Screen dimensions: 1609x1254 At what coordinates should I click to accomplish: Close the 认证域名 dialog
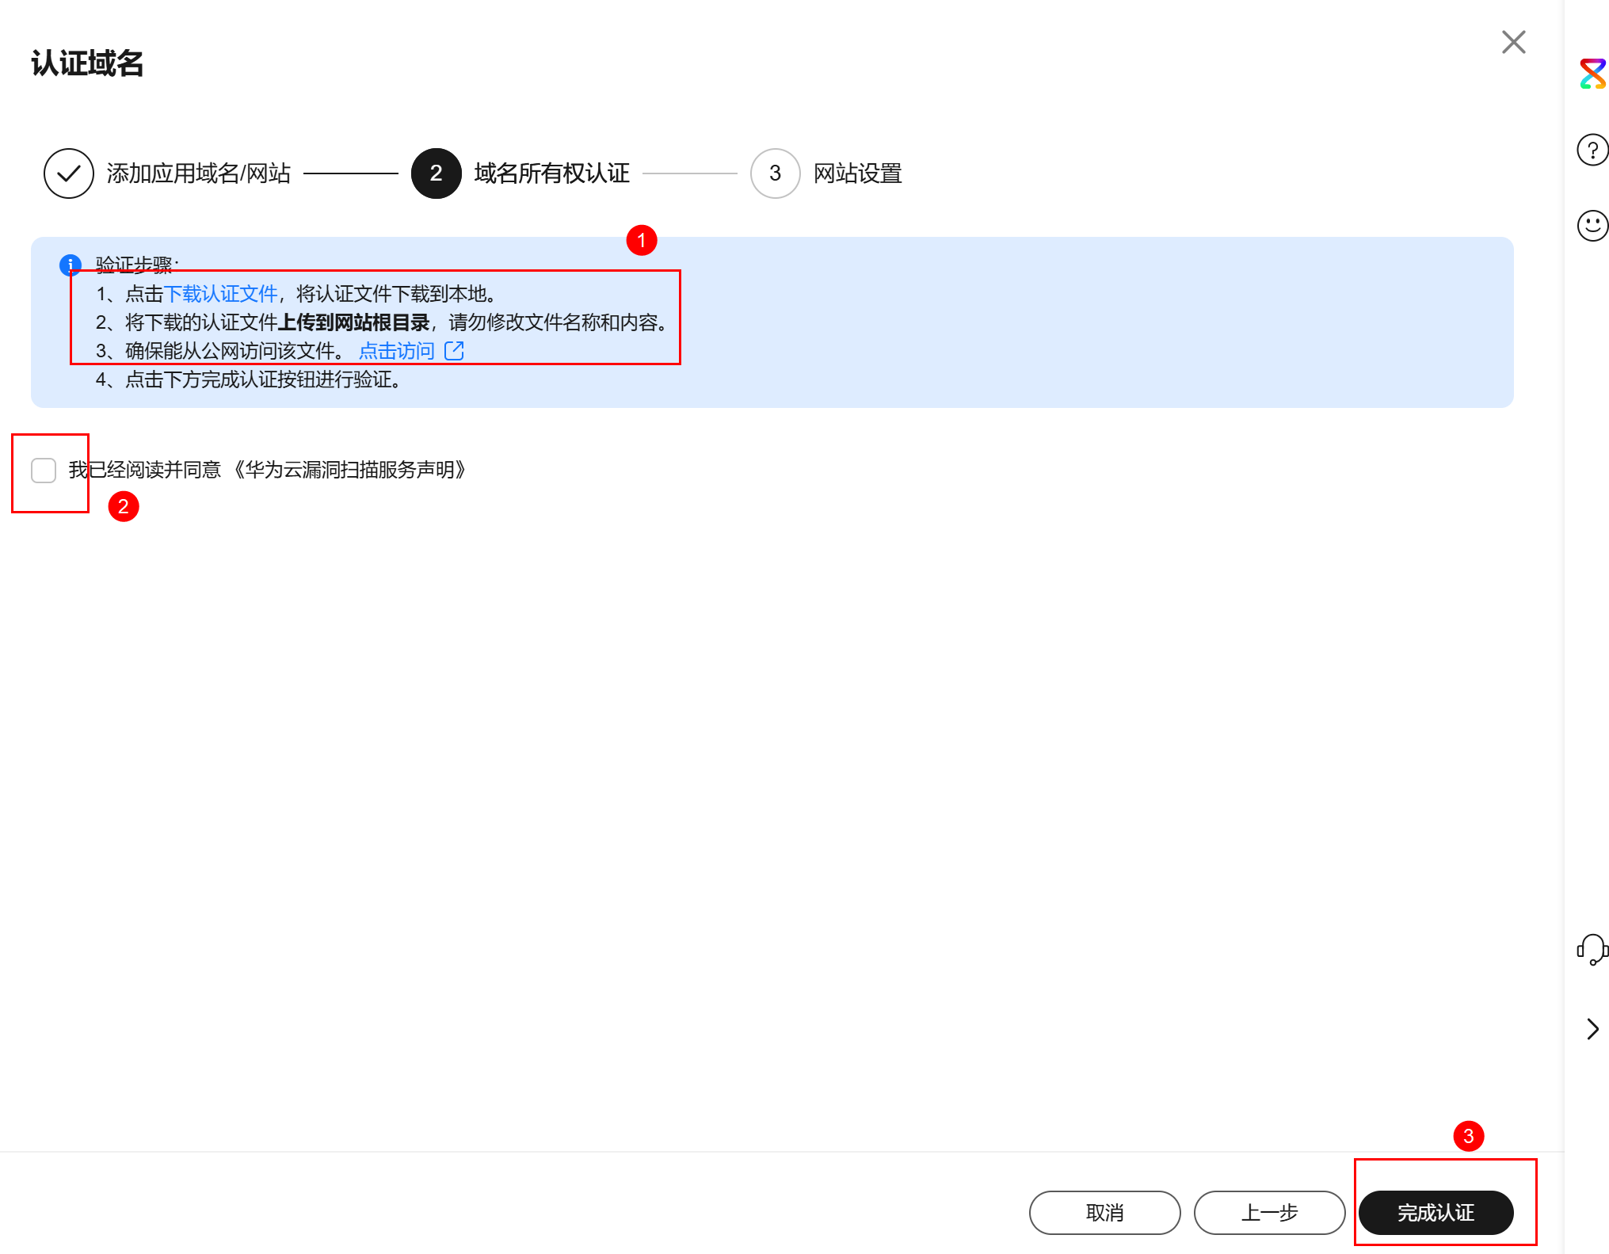(1513, 42)
